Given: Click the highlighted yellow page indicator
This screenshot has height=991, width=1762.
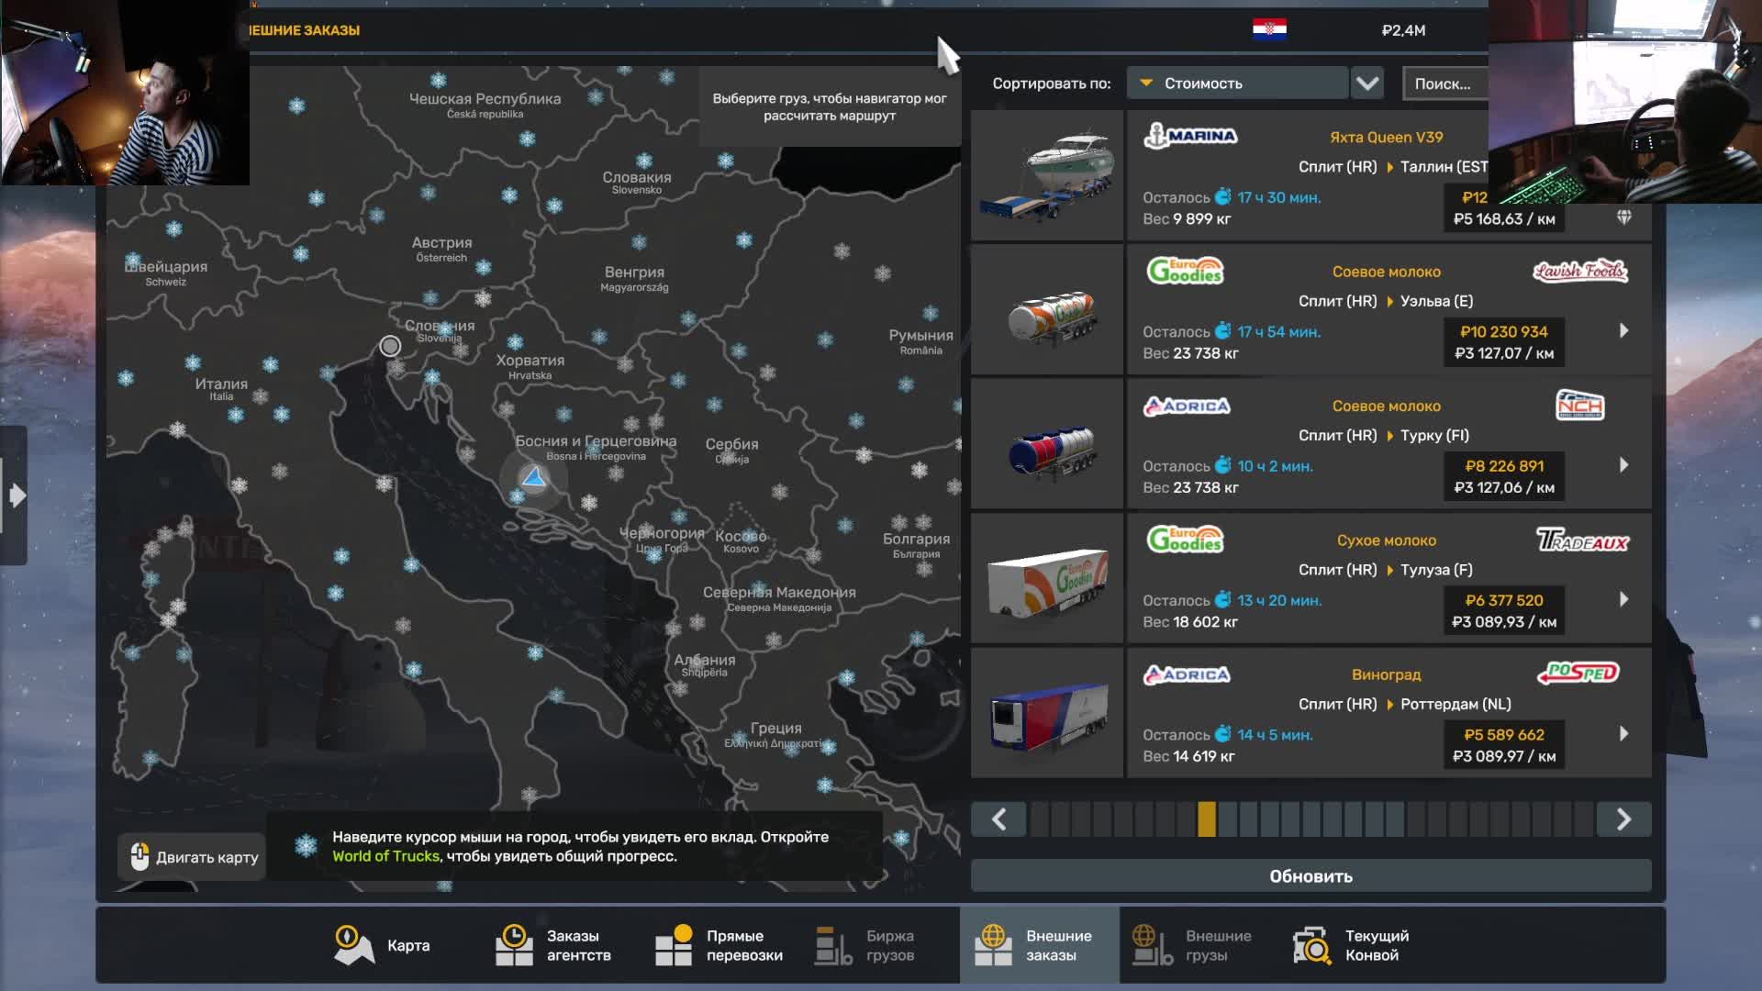Looking at the screenshot, I should [1207, 819].
